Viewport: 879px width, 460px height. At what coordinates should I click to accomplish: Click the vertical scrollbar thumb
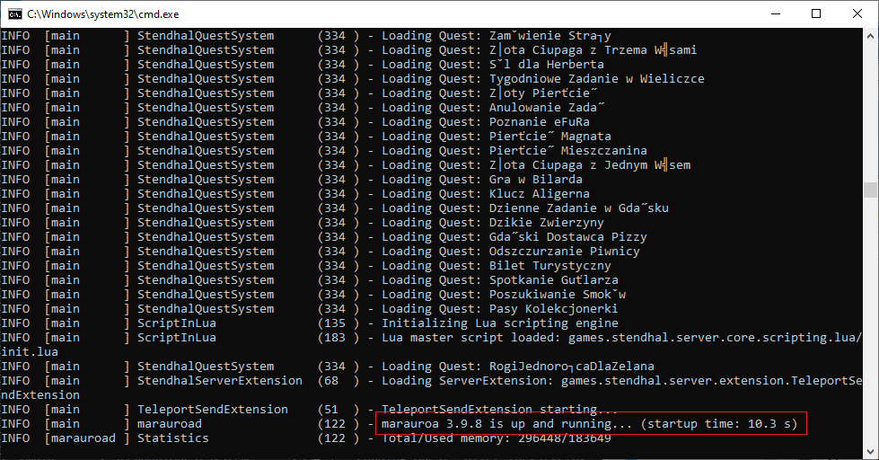point(870,190)
